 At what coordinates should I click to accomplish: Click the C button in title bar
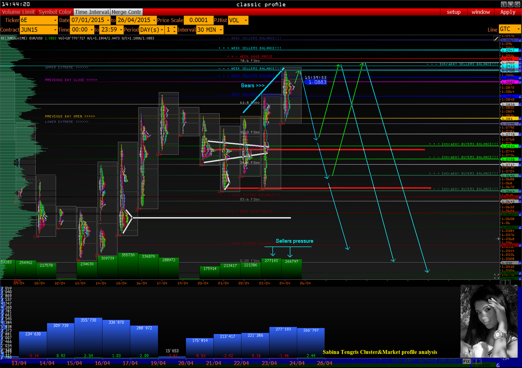[x=516, y=4]
